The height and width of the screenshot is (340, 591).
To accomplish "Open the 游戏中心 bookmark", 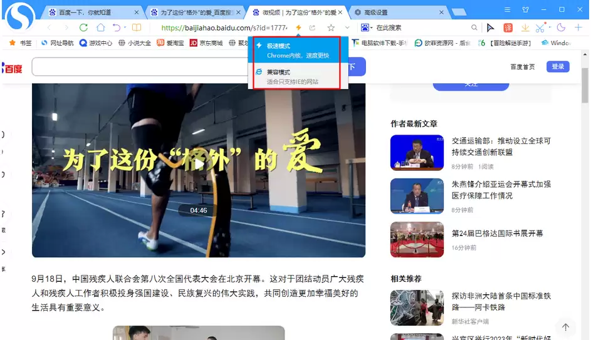I will [x=96, y=43].
